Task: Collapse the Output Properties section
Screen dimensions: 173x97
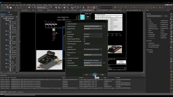Action: (67, 24)
